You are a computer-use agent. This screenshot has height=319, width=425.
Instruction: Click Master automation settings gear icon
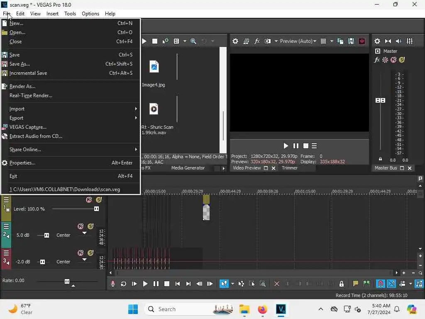385,60
